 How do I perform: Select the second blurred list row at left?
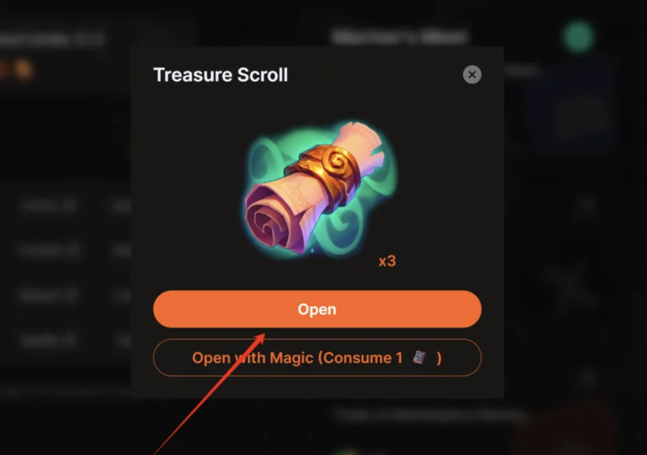(73, 251)
